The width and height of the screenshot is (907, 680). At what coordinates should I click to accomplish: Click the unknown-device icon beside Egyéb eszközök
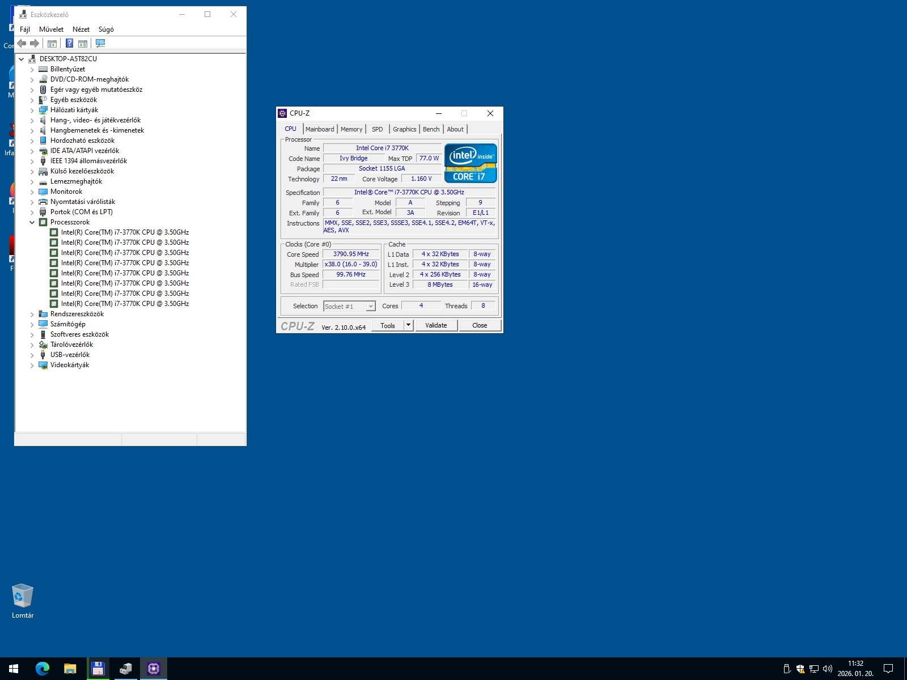coord(43,100)
